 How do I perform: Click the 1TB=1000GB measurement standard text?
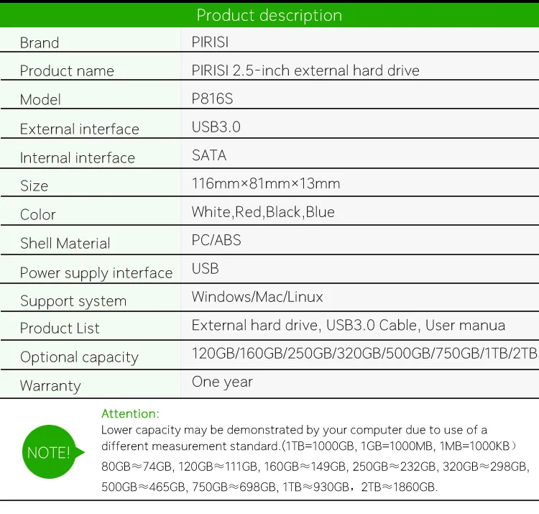[320, 446]
